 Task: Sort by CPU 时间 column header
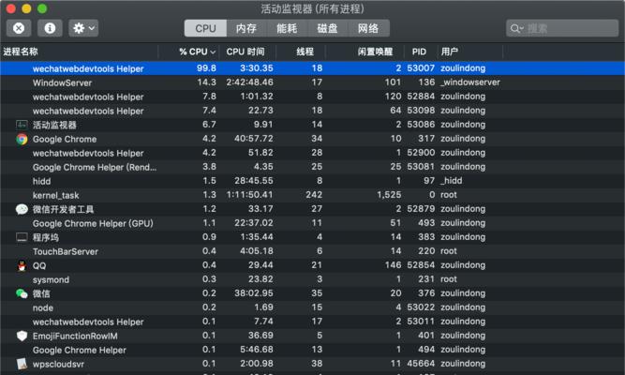tap(246, 52)
